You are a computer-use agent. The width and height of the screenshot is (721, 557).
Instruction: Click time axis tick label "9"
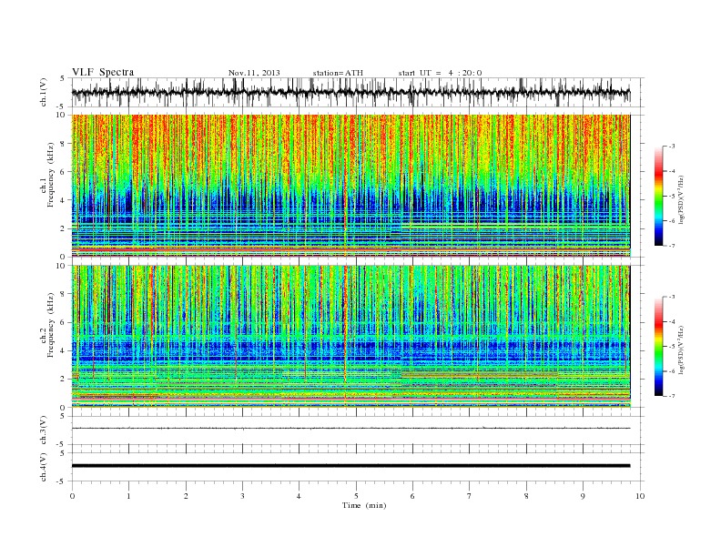[583, 496]
